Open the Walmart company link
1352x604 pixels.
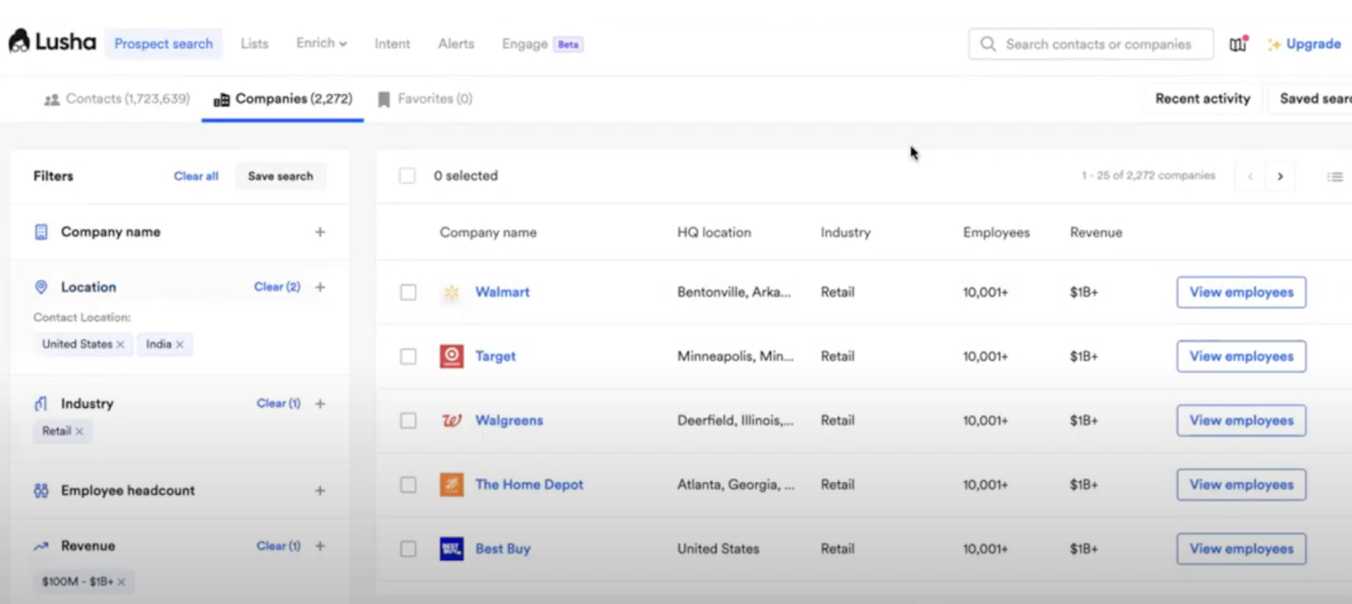point(502,293)
